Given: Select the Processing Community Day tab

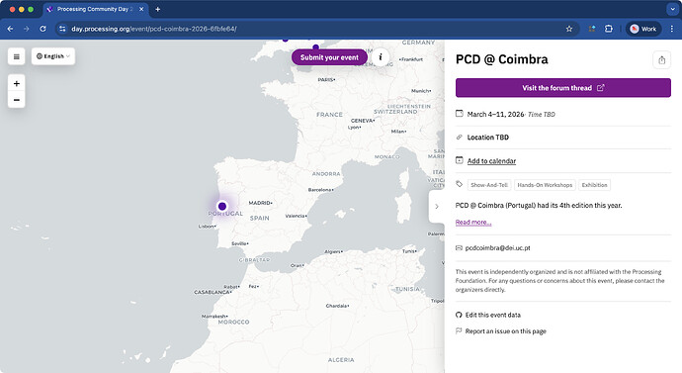Looking at the screenshot, I should pyautogui.click(x=95, y=9).
